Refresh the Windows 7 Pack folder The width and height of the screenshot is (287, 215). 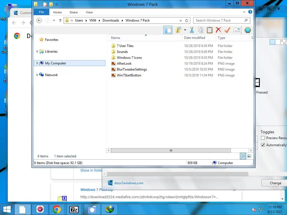coord(186,20)
